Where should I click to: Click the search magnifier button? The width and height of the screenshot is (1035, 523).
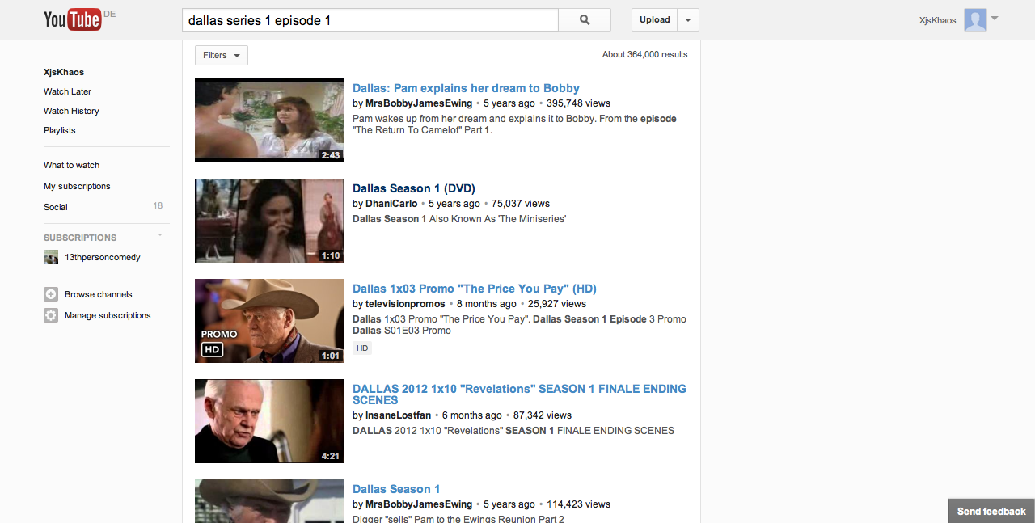click(585, 20)
